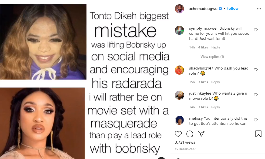Reply to shadybillz147's comment
This screenshot has height=159, width=265.
point(216,82)
